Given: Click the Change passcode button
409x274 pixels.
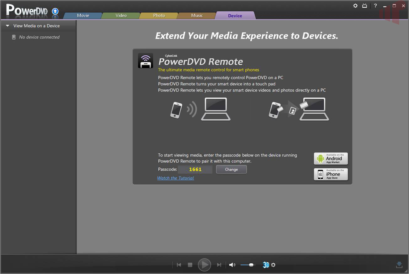Looking at the screenshot, I should point(231,169).
